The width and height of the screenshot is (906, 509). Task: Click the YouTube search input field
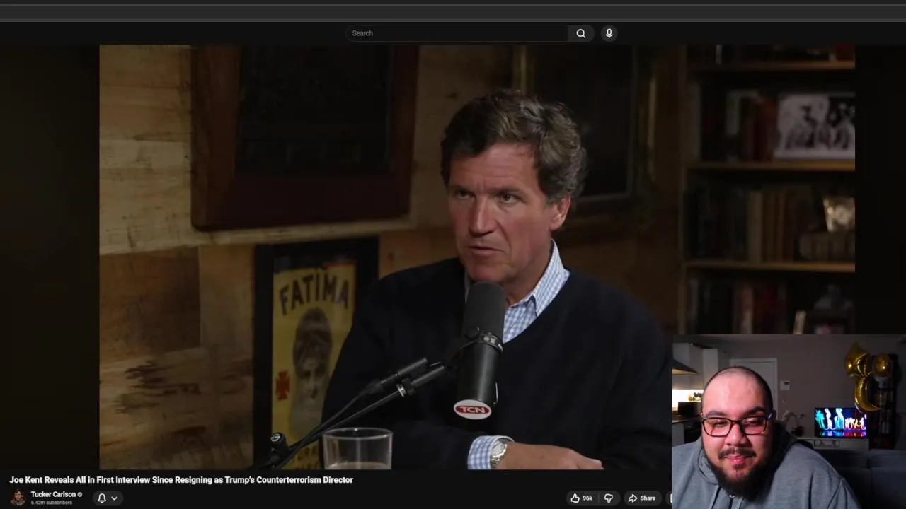click(457, 33)
